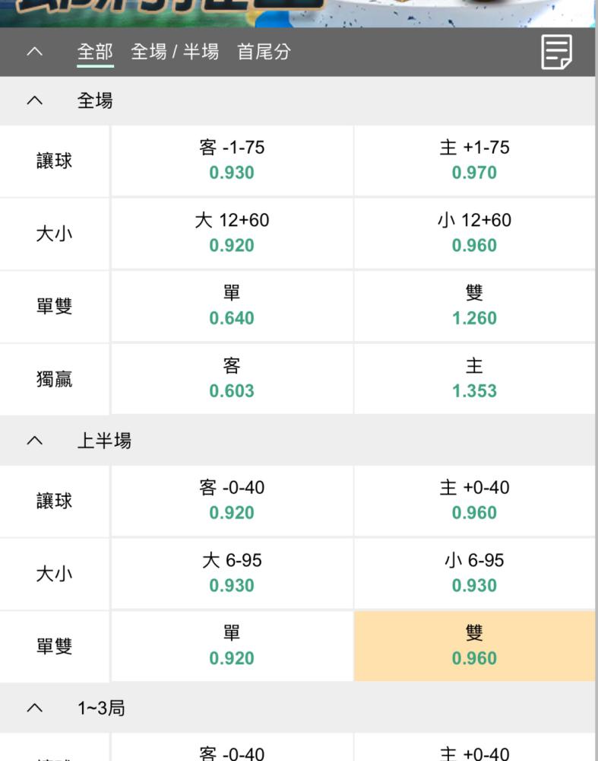Pick first-half 客 -0-40 at 0.920
The height and width of the screenshot is (761, 598).
pos(232,501)
